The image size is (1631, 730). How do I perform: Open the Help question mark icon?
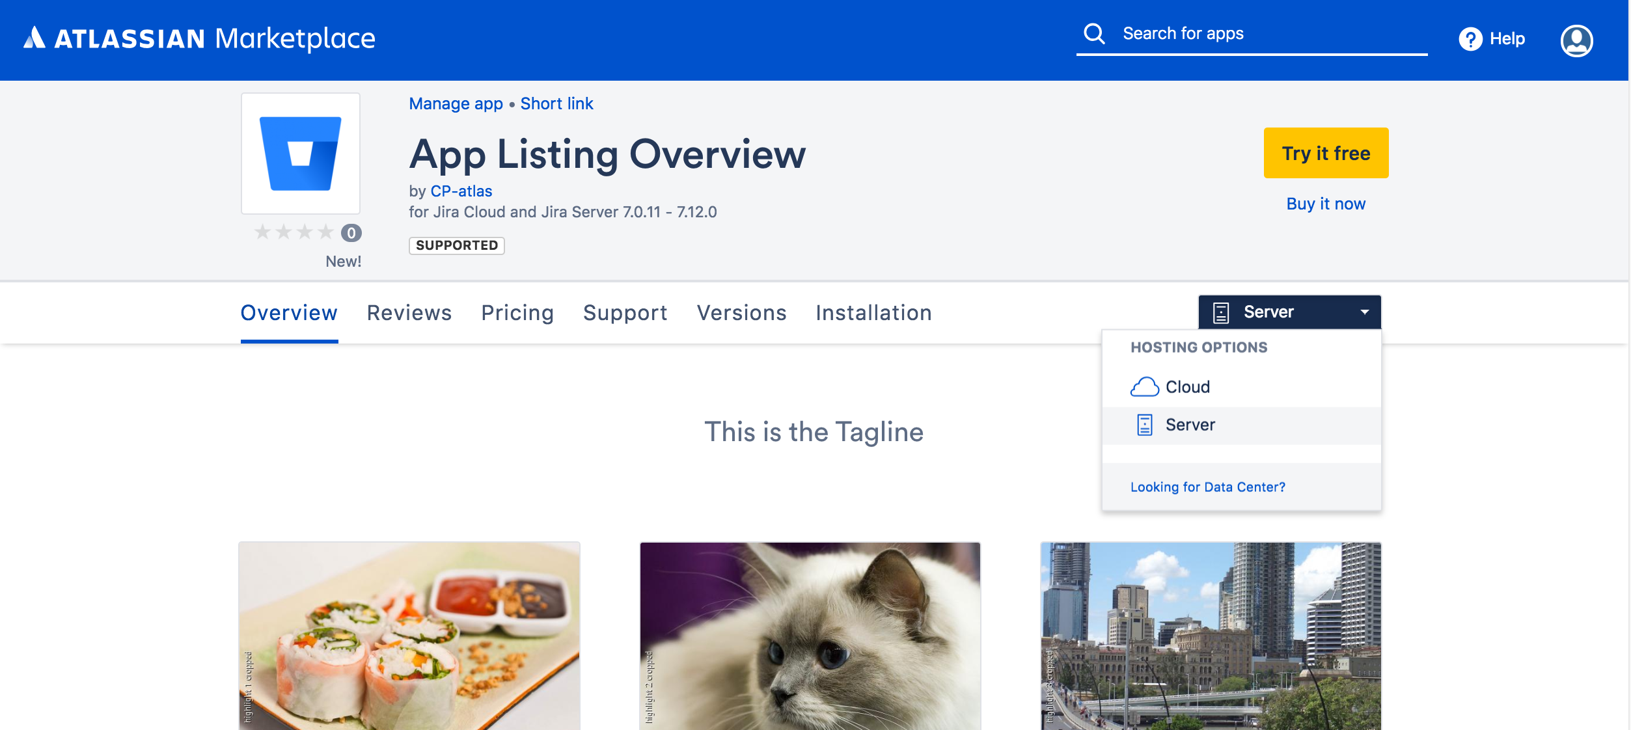(x=1470, y=39)
